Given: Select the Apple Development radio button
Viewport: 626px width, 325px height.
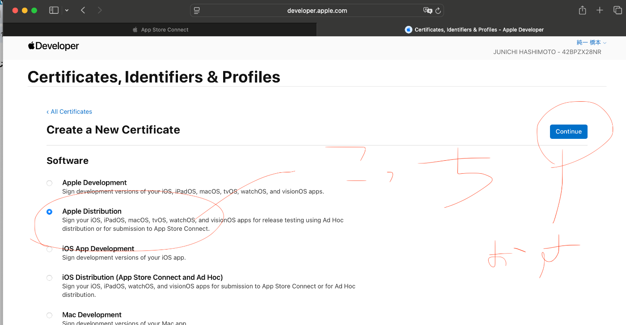Looking at the screenshot, I should coord(49,183).
